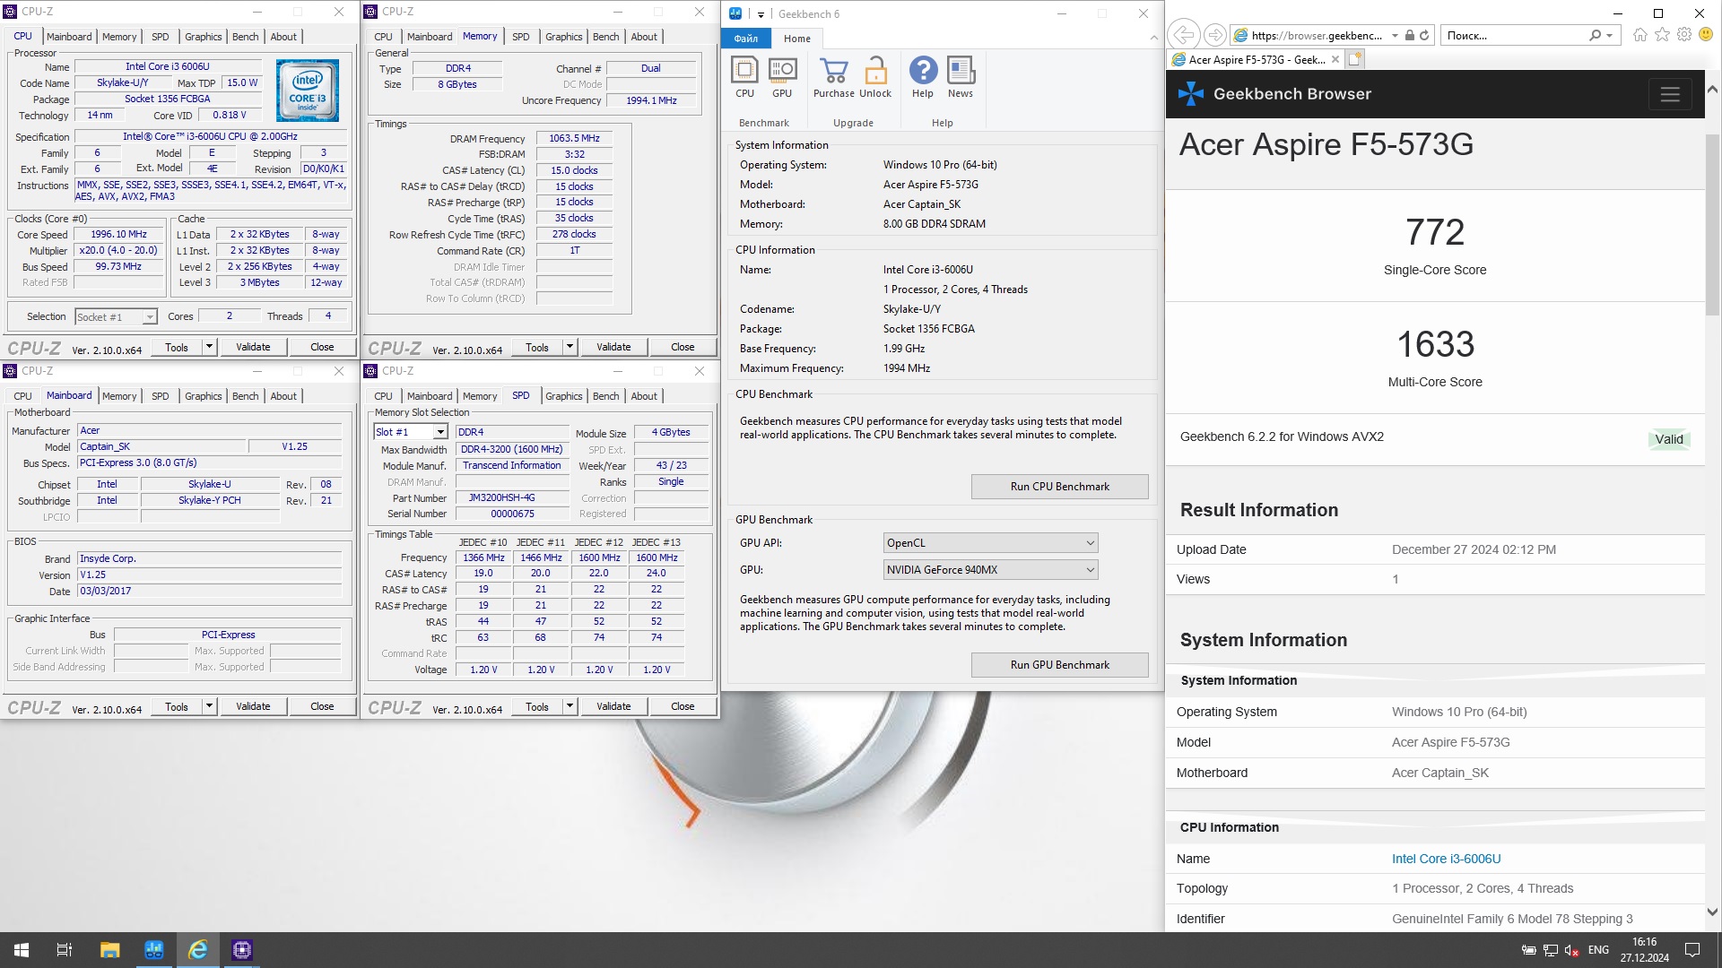Click the browser favorites star icon
The image size is (1722, 968).
[x=1663, y=35]
